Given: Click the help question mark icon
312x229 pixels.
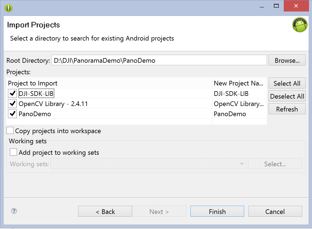Looking at the screenshot, I should 14,211.
